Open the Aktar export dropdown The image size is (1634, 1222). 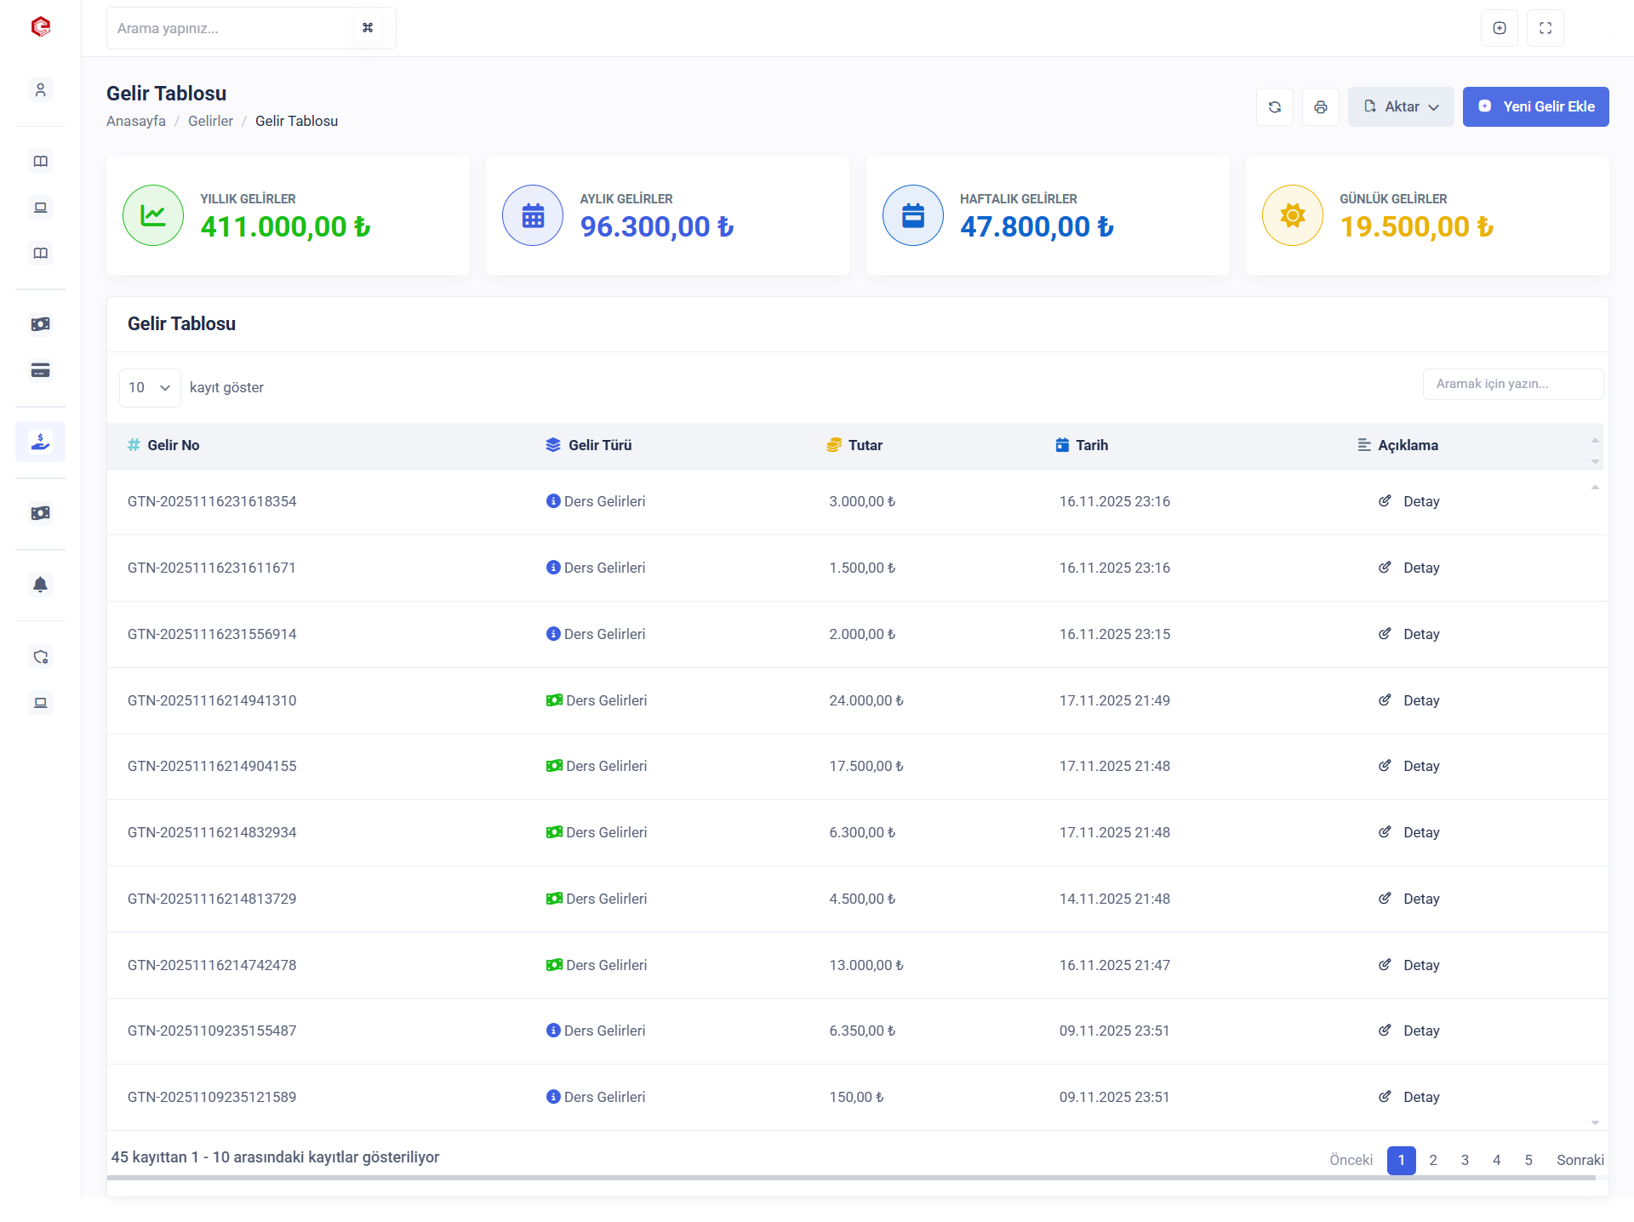[1400, 107]
